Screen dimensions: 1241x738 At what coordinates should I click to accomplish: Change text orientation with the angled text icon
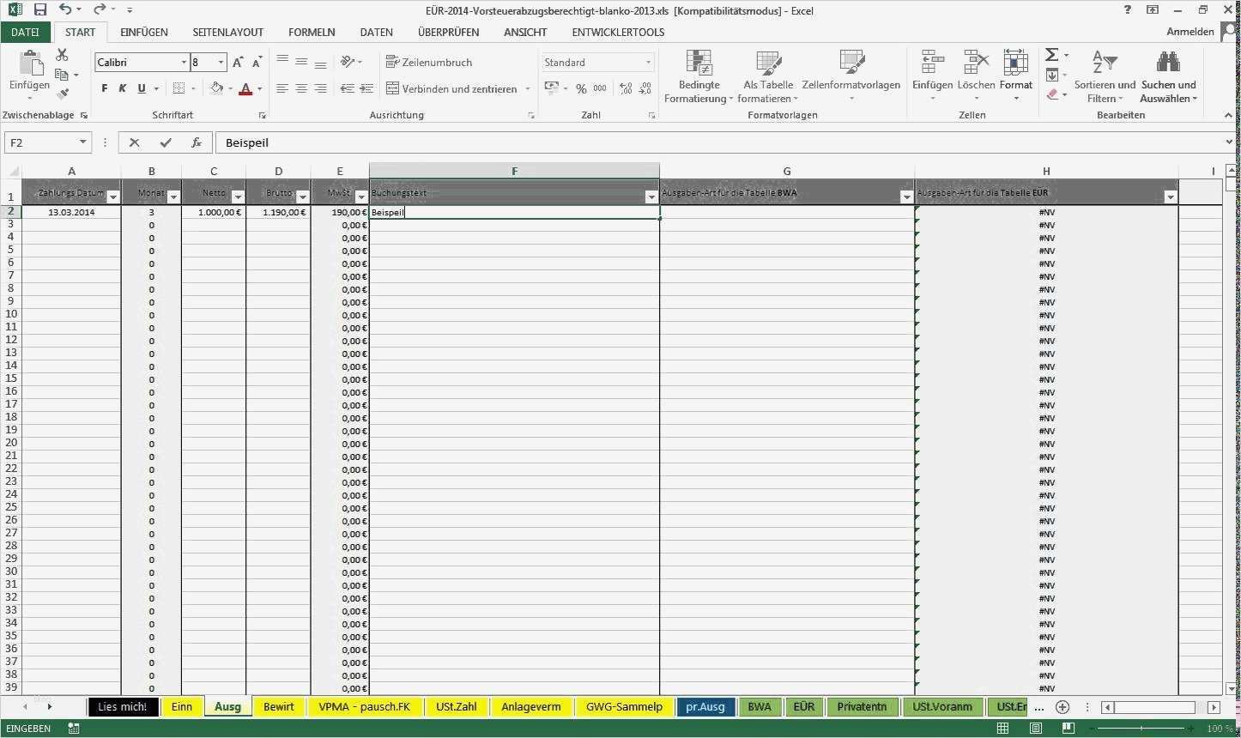click(x=348, y=62)
